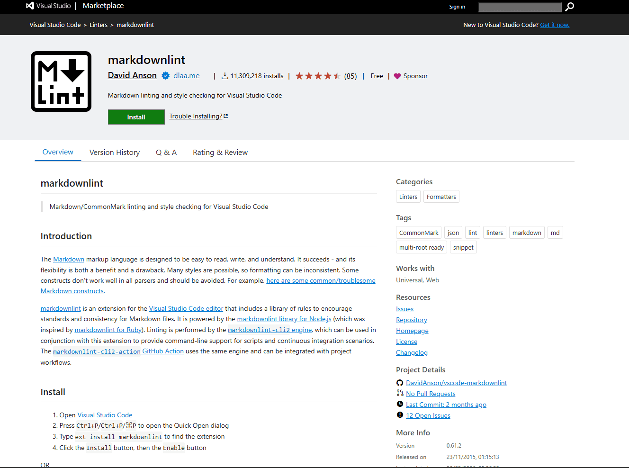This screenshot has height=468, width=629.
Task: Focus the Marketplace search input field
Action: click(520, 7)
